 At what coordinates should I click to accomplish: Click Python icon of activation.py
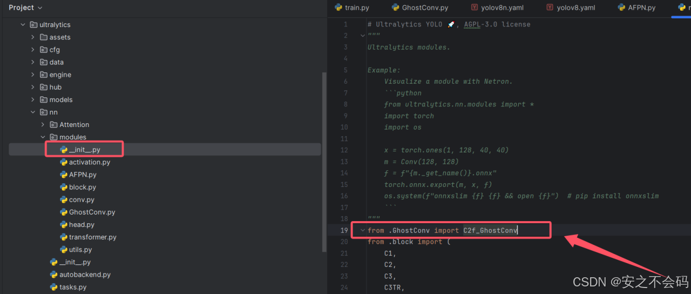[64, 162]
